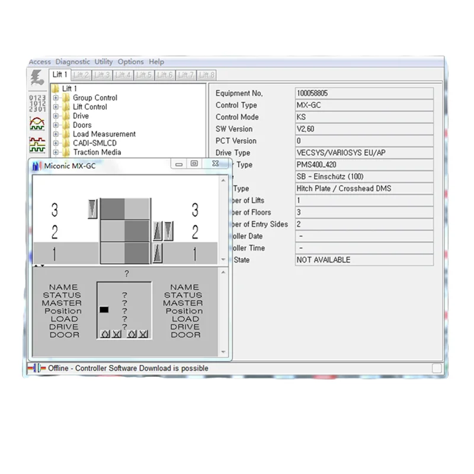
Task: Click the first door close icon in car panel
Action: click(x=117, y=334)
